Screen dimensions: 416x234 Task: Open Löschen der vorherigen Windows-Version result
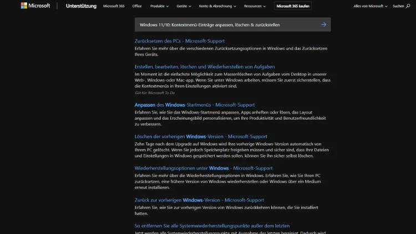(201, 136)
